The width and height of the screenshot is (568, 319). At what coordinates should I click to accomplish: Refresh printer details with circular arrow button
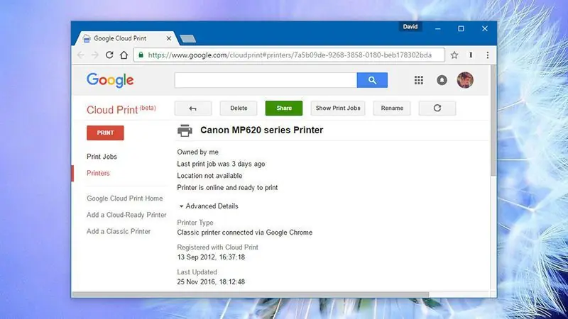pos(437,108)
